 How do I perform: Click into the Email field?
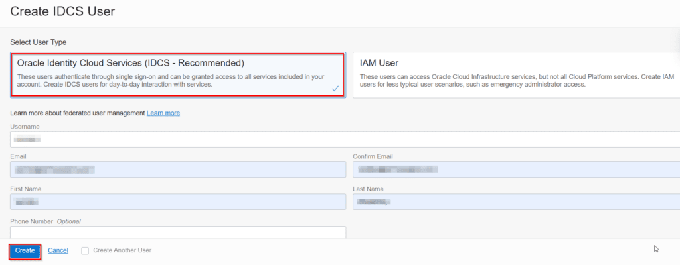178,170
